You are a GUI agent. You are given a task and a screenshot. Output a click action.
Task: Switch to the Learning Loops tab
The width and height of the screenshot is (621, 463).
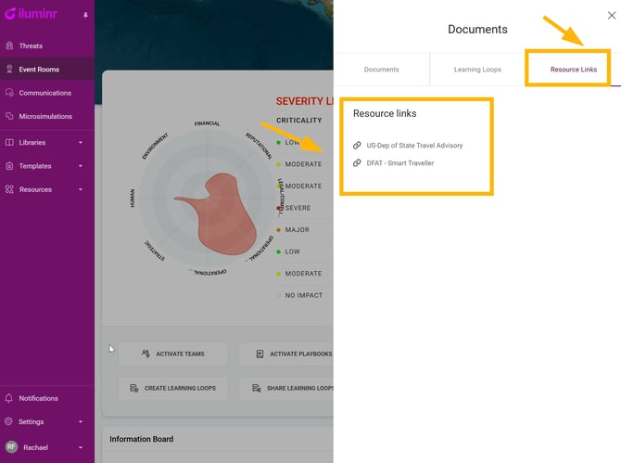476,70
